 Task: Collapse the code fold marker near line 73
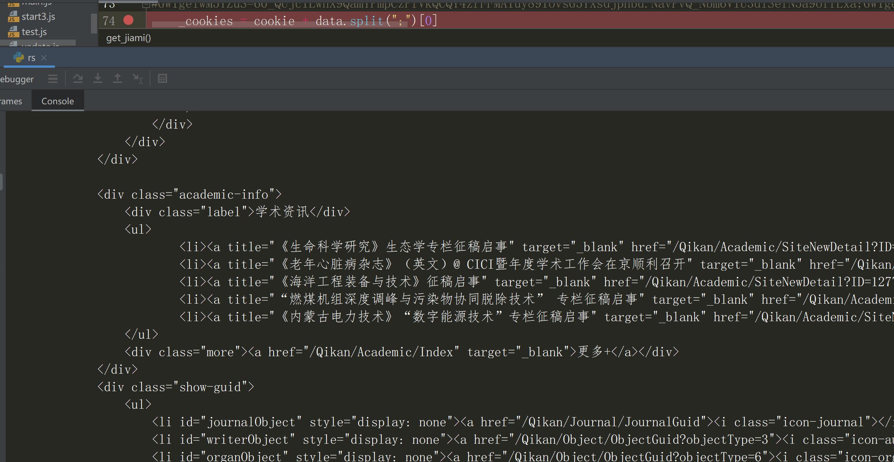[146, 5]
